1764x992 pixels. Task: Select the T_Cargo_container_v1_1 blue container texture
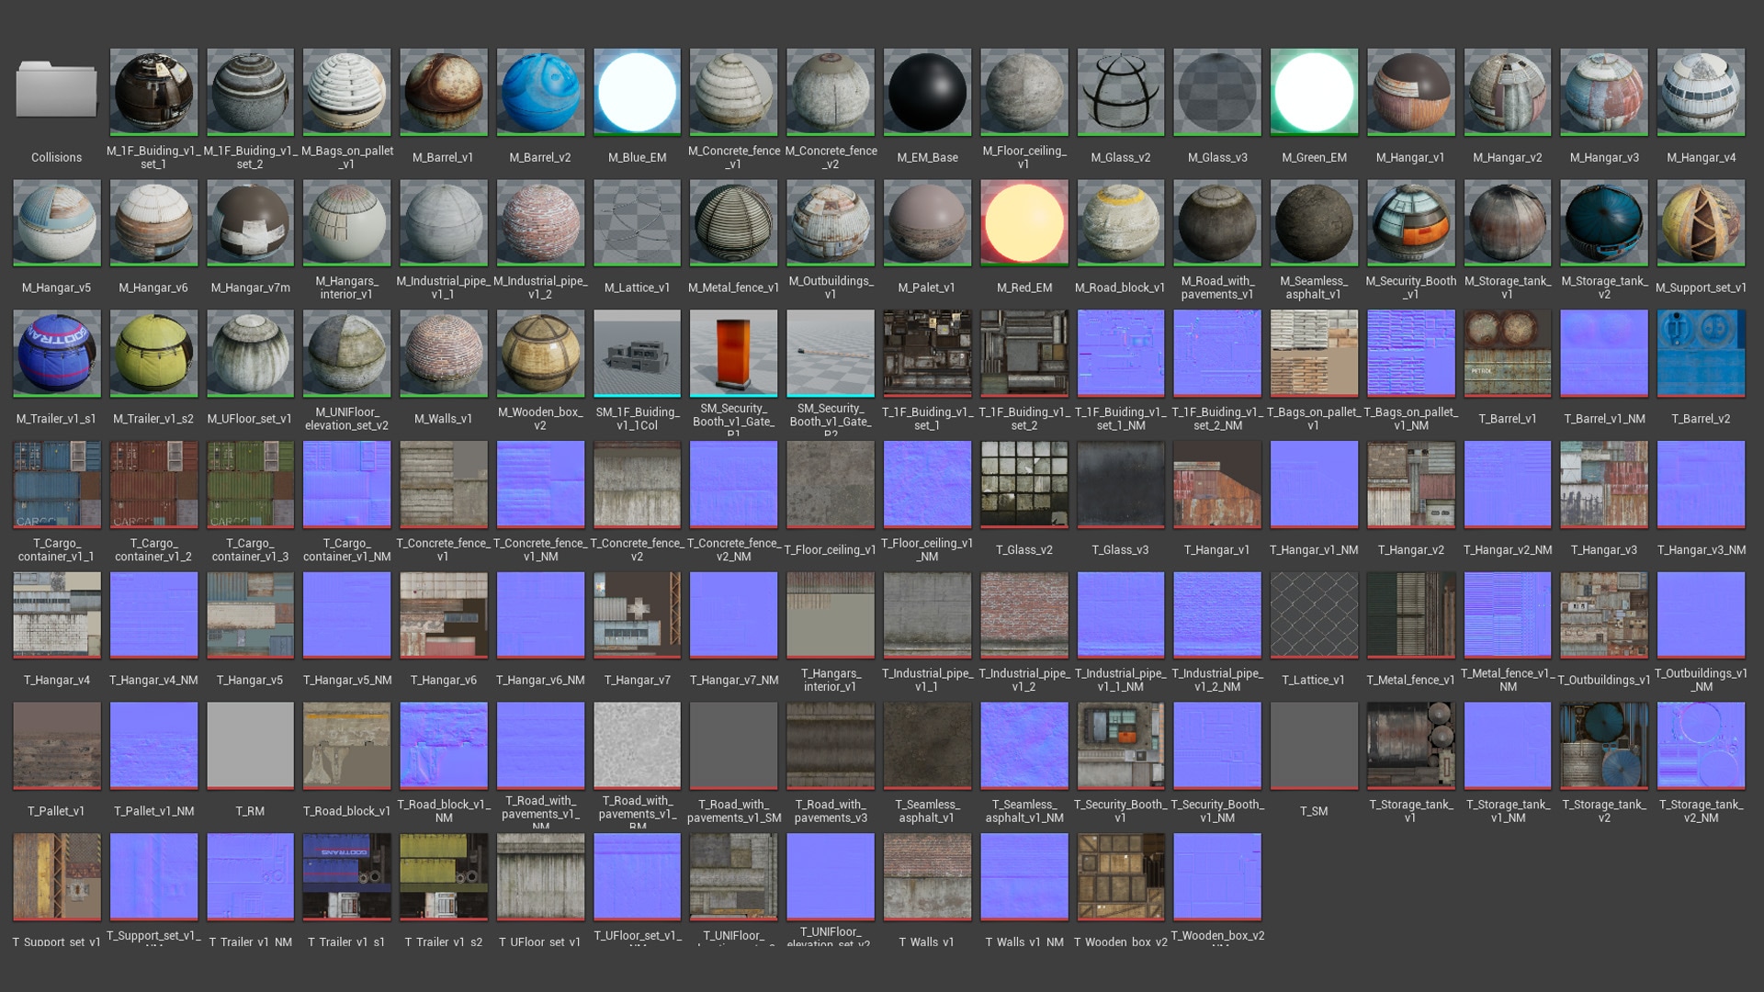(56, 484)
